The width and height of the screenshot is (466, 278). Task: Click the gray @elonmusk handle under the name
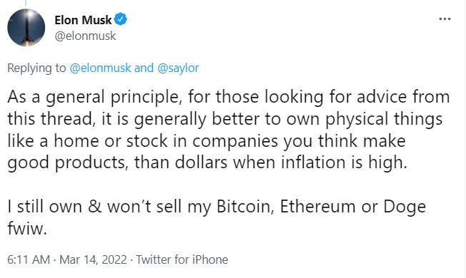click(85, 36)
